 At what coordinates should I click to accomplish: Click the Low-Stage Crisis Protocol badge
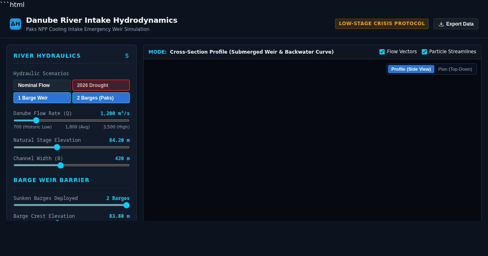pyautogui.click(x=382, y=24)
